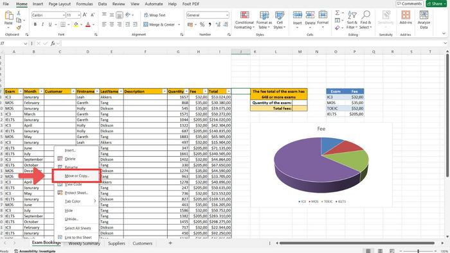Click the Analyze Data icon
Image resolution: width=450 pixels, height=253 pixels.
click(x=424, y=15)
